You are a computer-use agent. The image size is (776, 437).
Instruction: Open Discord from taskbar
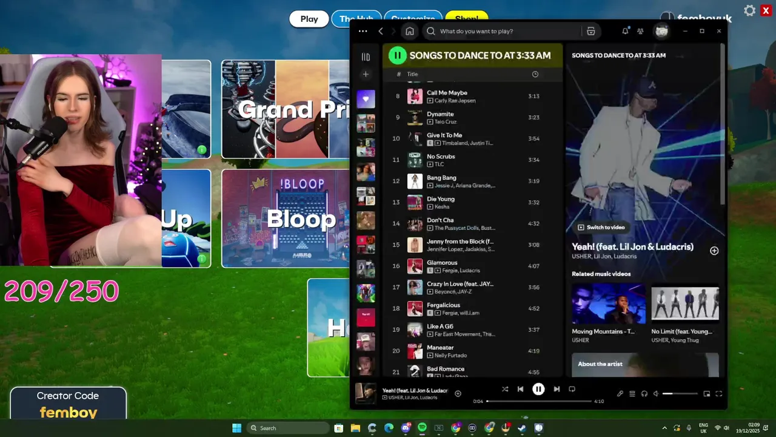pyautogui.click(x=406, y=428)
